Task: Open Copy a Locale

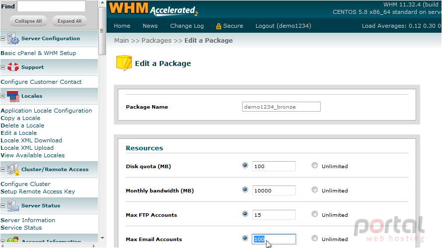Action: coord(20,118)
